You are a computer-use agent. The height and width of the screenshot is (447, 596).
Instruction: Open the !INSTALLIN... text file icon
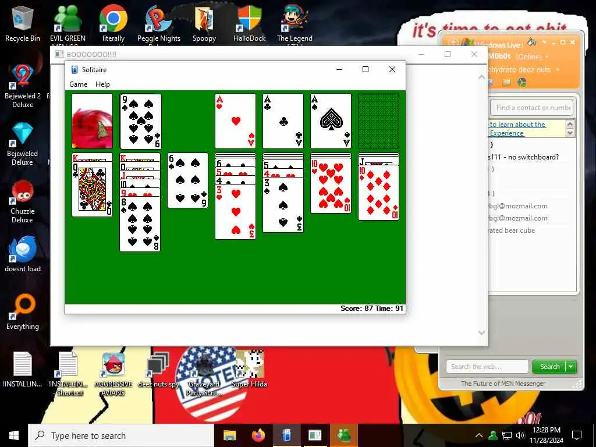(x=23, y=370)
